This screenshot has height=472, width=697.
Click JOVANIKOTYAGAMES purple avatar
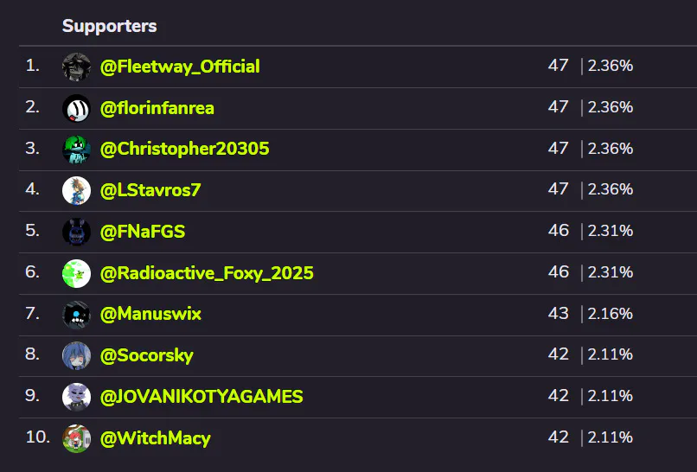(76, 397)
